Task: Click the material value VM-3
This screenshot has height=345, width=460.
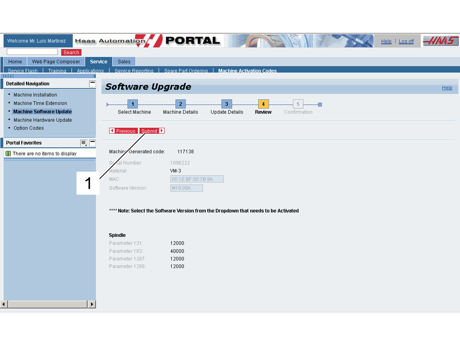Action: pyautogui.click(x=176, y=171)
